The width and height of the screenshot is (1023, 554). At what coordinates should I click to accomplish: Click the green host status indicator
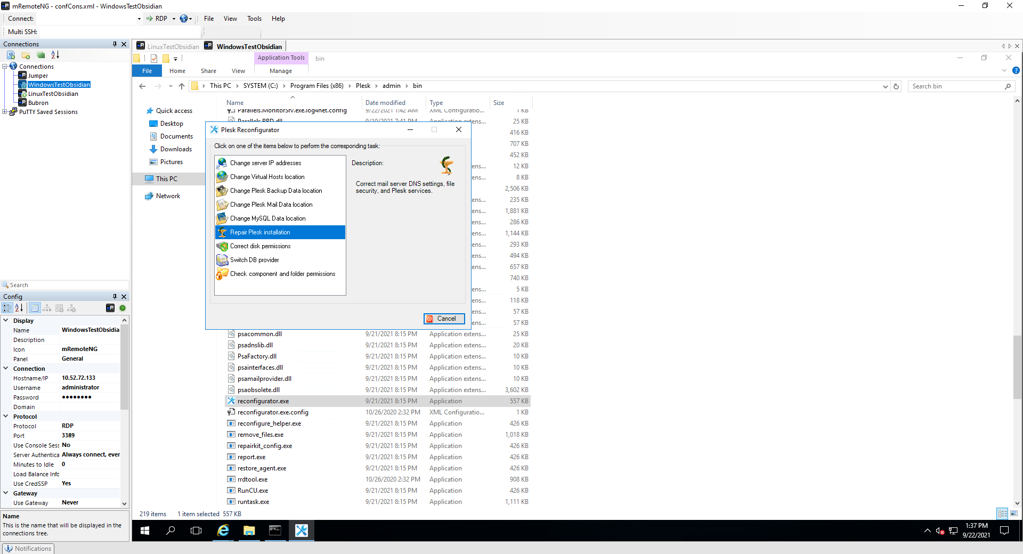click(x=123, y=308)
